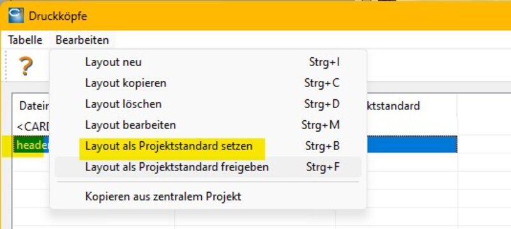Screen dimensions: 511x229
Task: Click the empty column header right of Projektstandard
Action: [484, 106]
